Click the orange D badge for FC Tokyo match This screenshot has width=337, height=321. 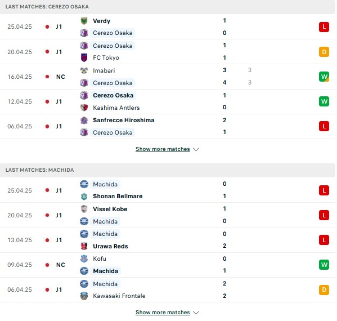(324, 52)
